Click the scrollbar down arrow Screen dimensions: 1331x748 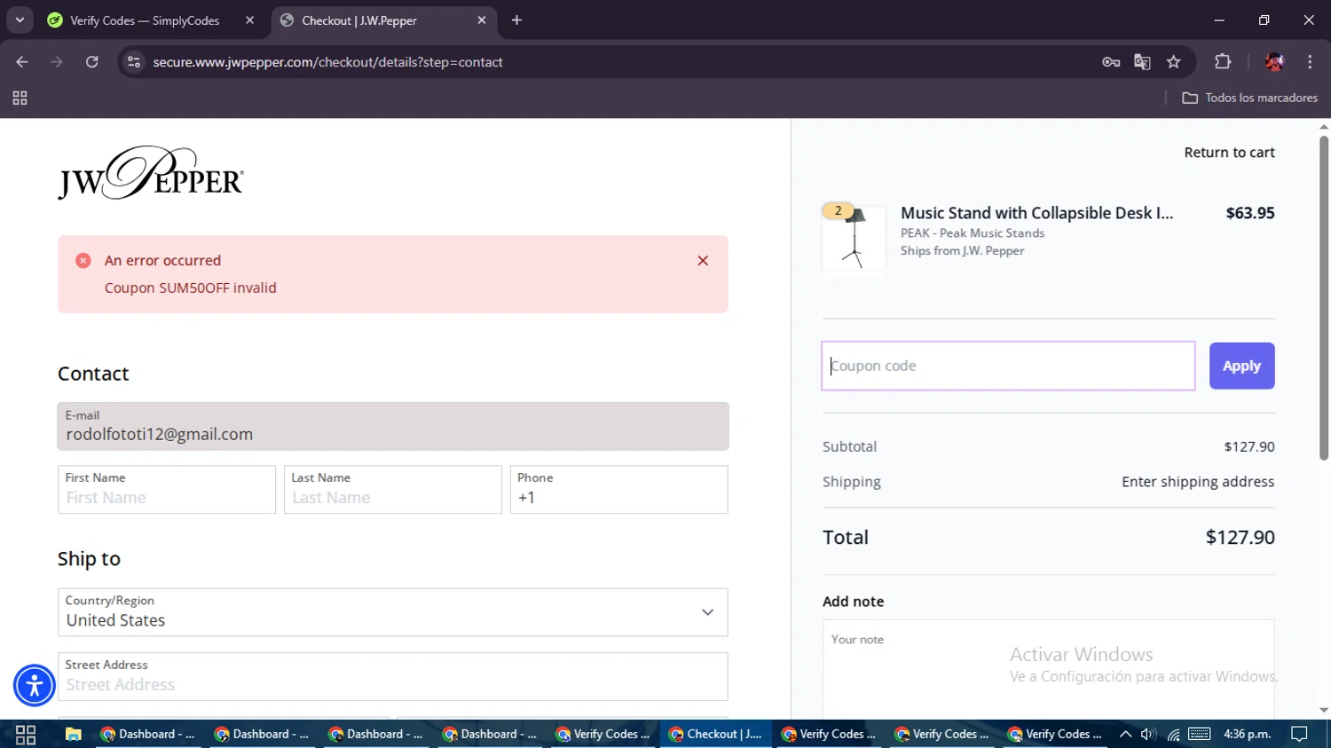tap(1324, 711)
